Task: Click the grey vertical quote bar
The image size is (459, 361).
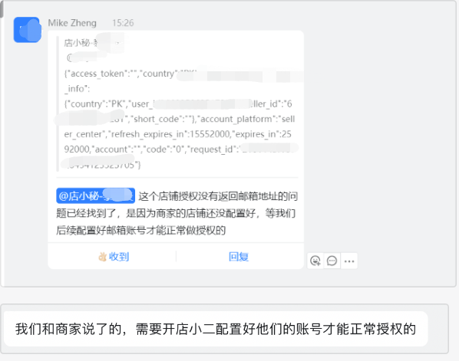Action: click(x=58, y=103)
